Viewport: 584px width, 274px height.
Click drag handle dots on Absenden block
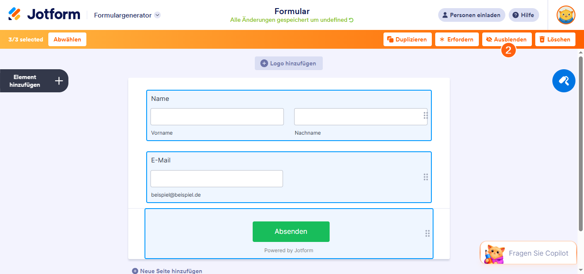427,233
